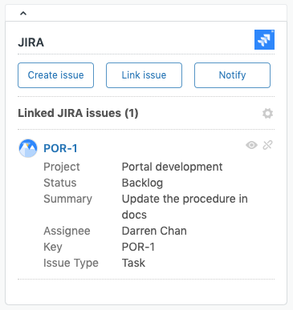This screenshot has width=293, height=310.
Task: Click the Create issue button
Action: (55, 75)
